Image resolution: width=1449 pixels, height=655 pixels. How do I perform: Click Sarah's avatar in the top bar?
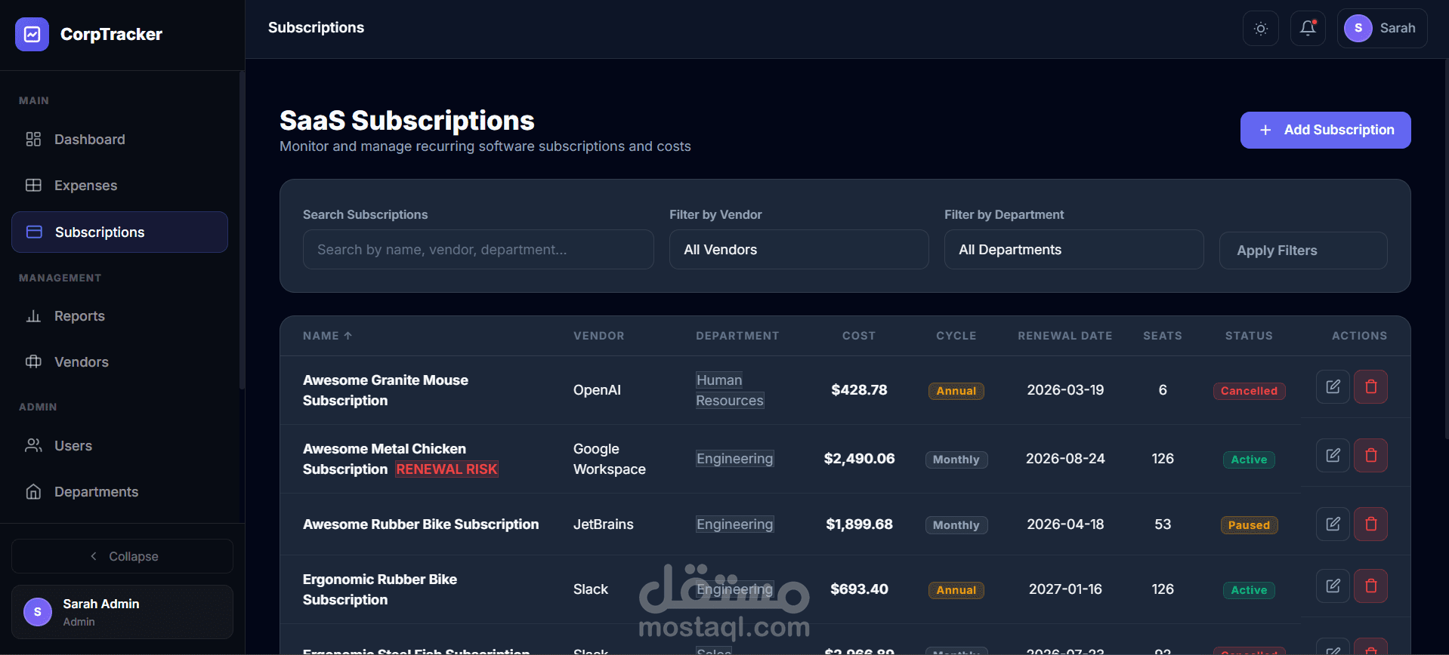tap(1358, 29)
